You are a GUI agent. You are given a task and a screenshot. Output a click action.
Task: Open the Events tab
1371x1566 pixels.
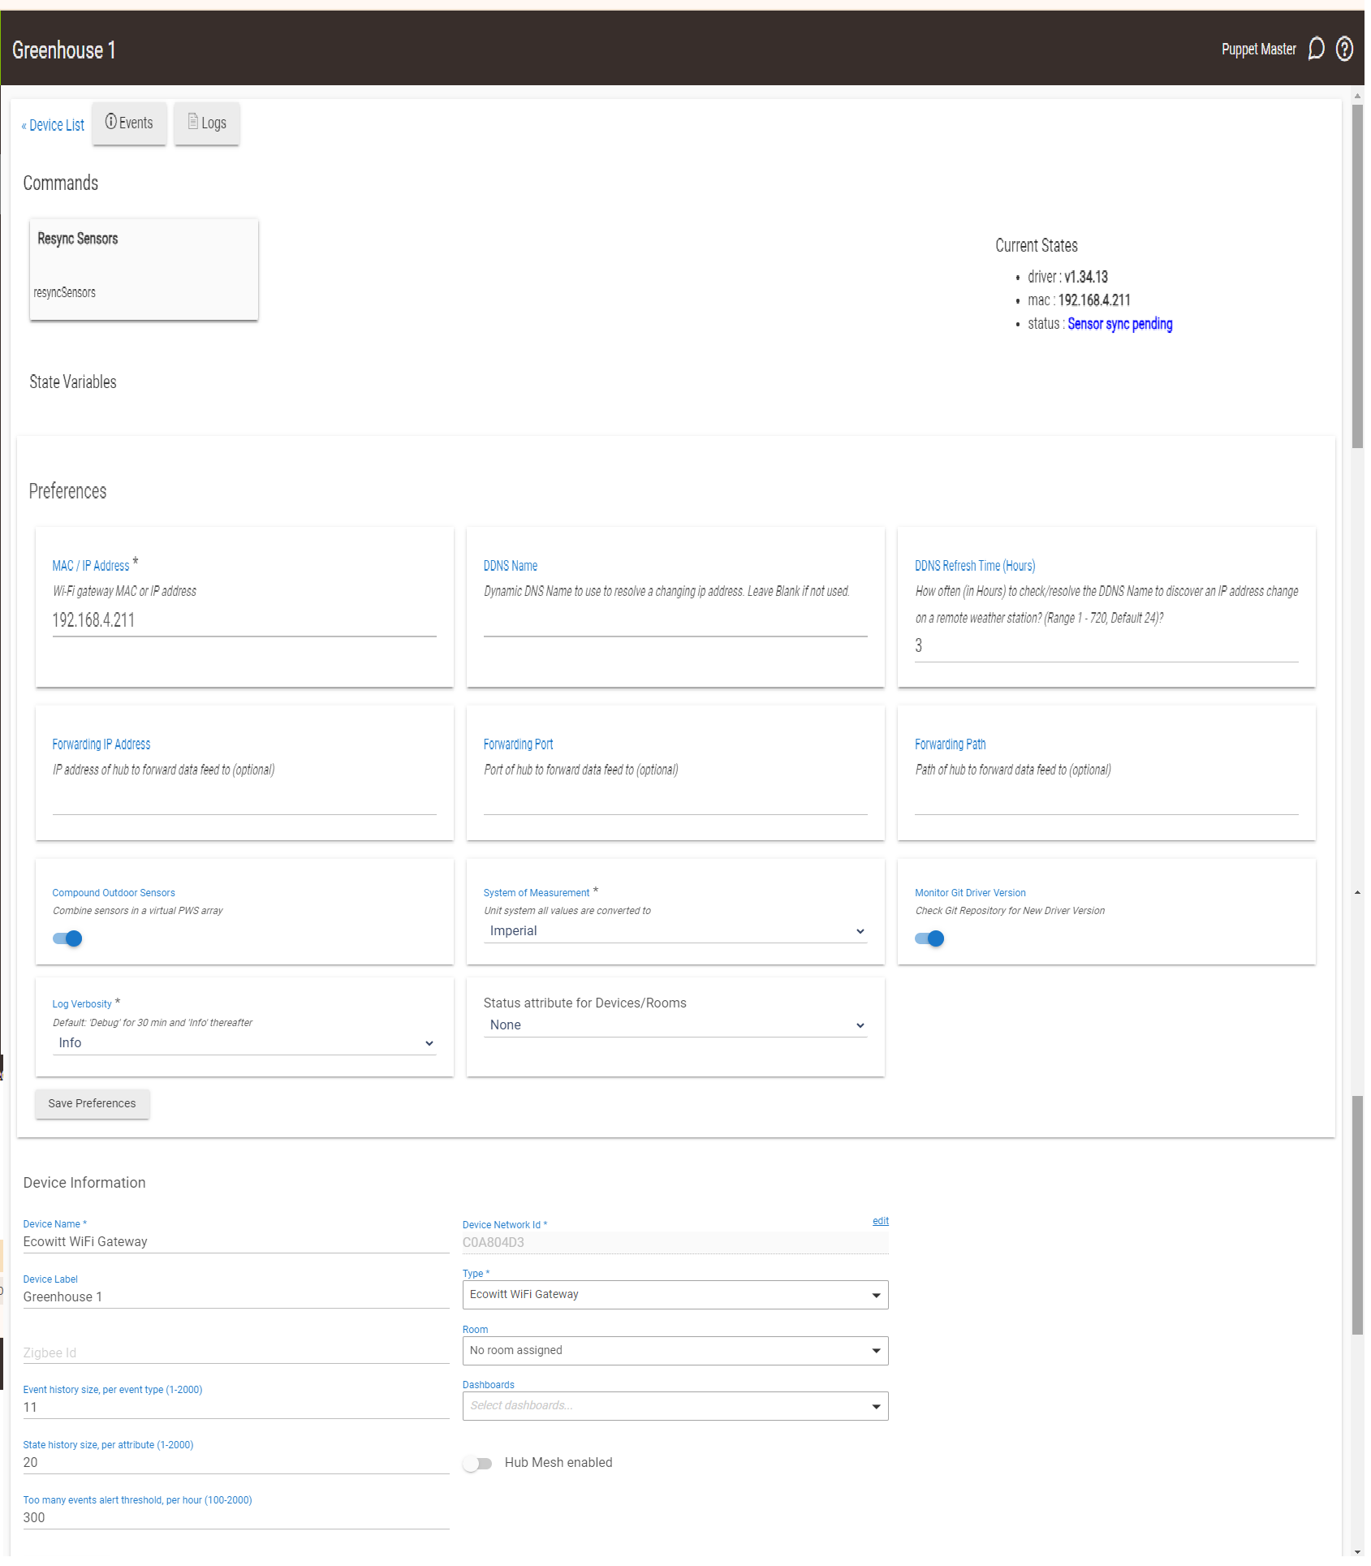(x=129, y=123)
